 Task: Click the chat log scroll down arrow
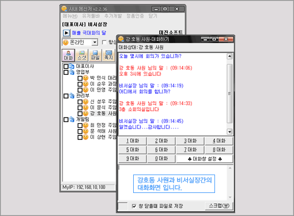[x=229, y=132]
